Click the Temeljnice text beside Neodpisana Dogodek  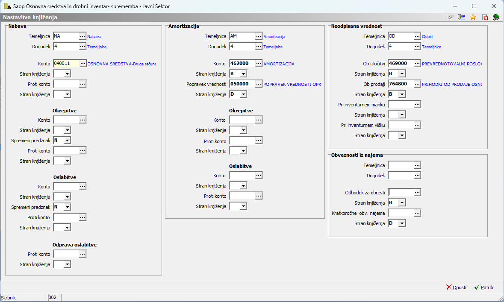[432, 47]
